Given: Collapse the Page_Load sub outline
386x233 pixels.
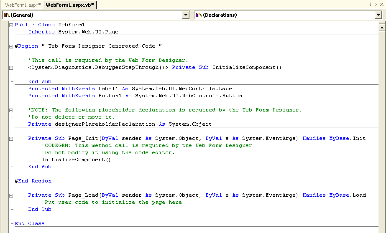Looking at the screenshot, I should pyautogui.click(x=11, y=195).
